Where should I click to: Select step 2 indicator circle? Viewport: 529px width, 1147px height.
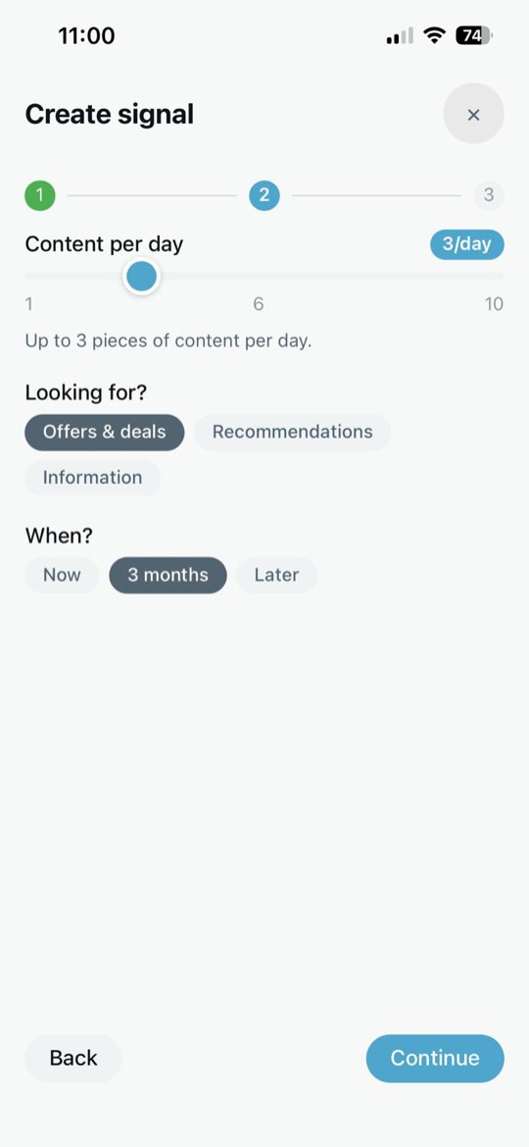point(264,195)
